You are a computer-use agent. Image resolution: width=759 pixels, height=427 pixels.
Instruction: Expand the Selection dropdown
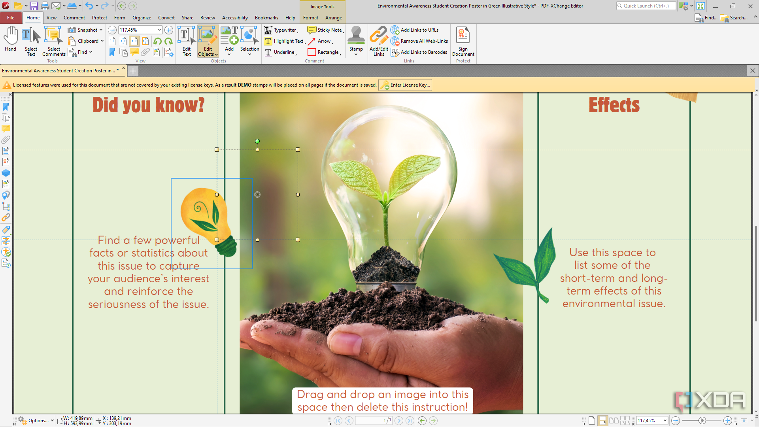pyautogui.click(x=250, y=54)
